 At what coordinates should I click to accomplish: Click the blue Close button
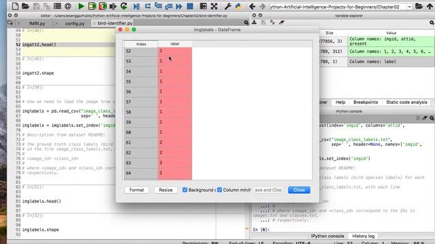tap(299, 190)
